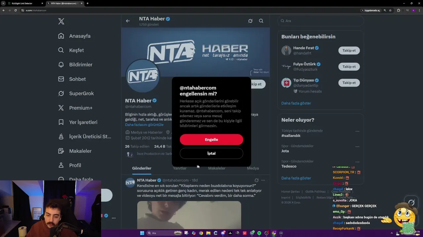Click Grok icon on the NTA Haber post
This screenshot has width=423, height=237.
point(256,180)
